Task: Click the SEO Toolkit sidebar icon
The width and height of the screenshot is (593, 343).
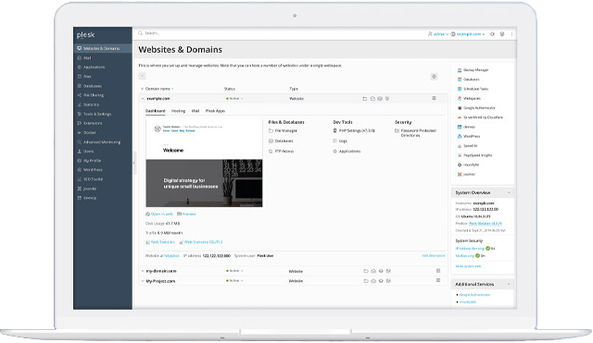Action: point(80,179)
